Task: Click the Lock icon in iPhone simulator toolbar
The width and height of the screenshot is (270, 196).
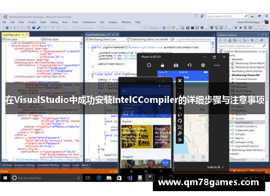Action: [163, 65]
